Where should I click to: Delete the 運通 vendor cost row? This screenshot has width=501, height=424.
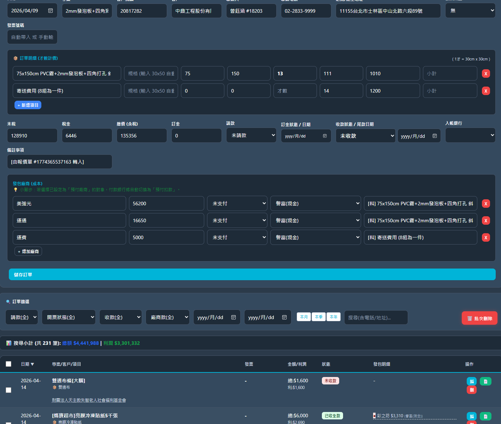click(486, 220)
